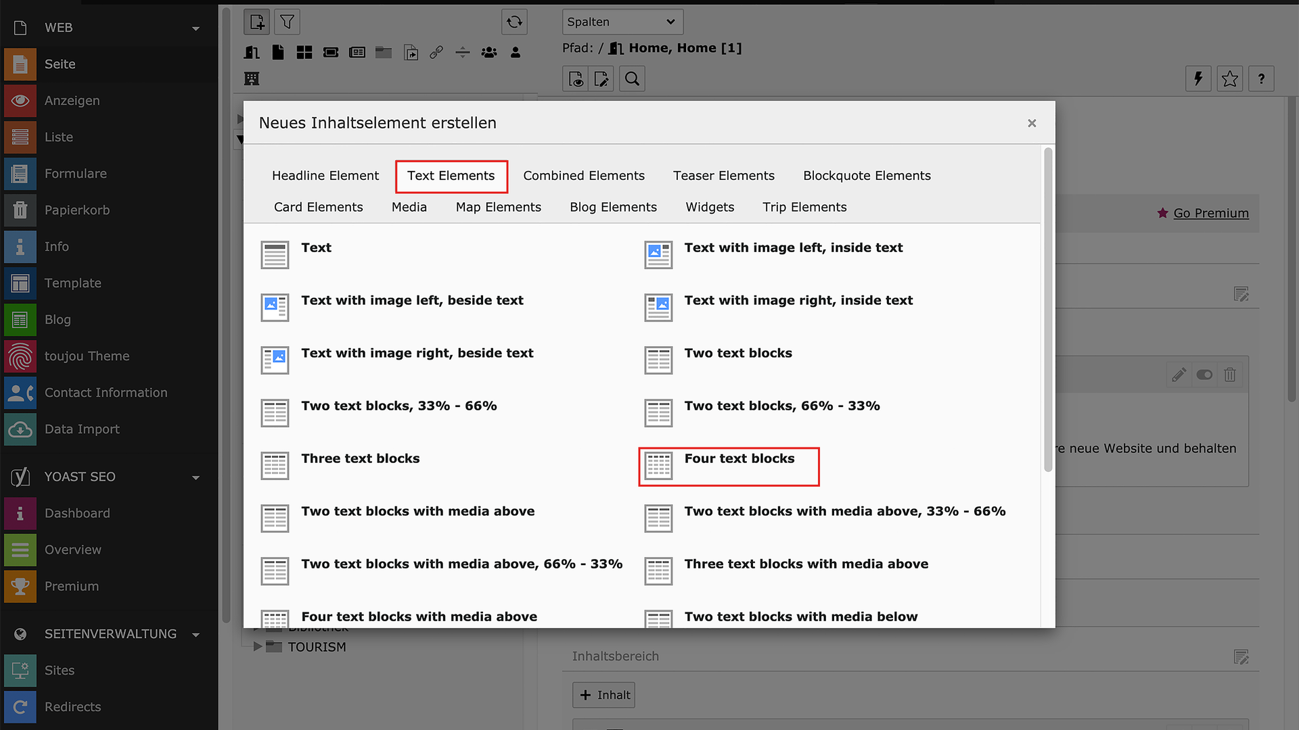Image resolution: width=1299 pixels, height=730 pixels.
Task: Expand the TOURISM folder in tree
Action: tap(257, 647)
